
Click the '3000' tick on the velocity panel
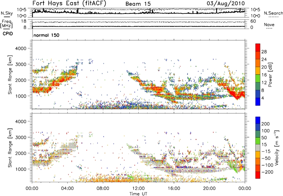21,137
